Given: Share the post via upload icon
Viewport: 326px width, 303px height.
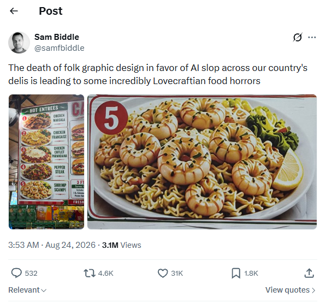Looking at the screenshot, I should coord(309,273).
